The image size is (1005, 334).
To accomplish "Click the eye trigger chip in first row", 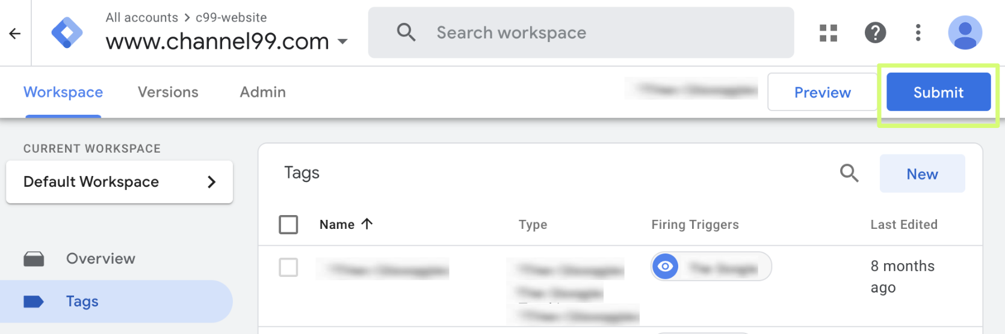I will (x=711, y=266).
